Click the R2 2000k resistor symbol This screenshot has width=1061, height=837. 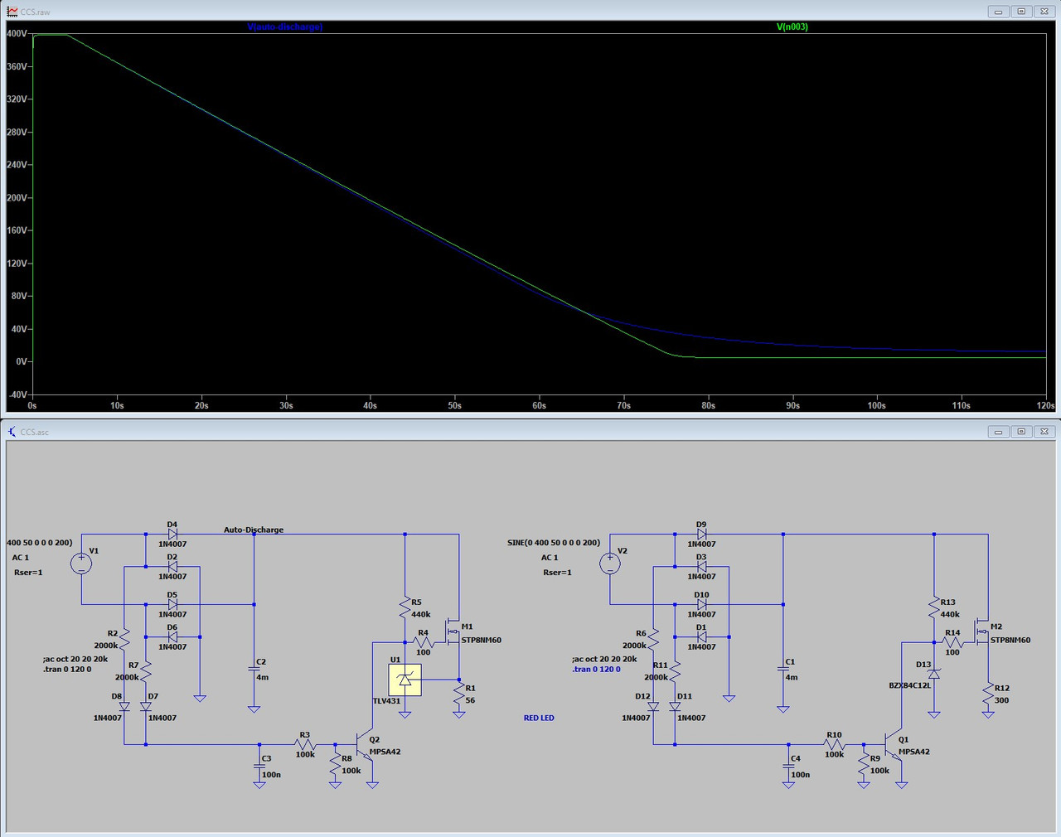tap(124, 639)
